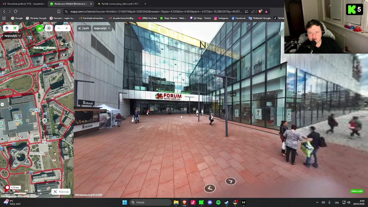The image size is (368, 207).
Task: Open the (996) YouTube bookmark
Action: pos(148,18)
